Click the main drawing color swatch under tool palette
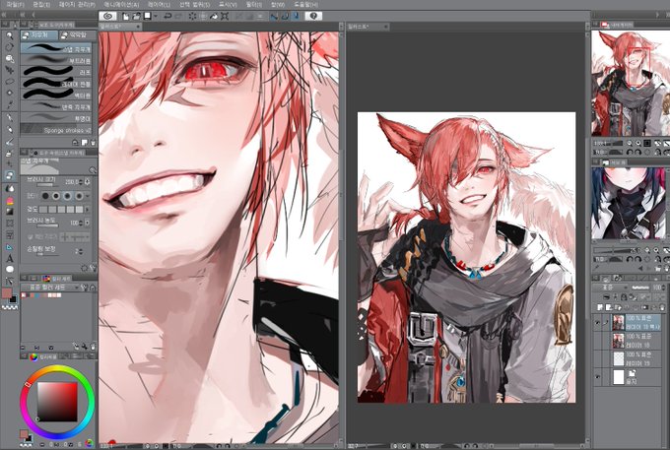Image resolution: width=670 pixels, height=450 pixels. pyautogui.click(x=7, y=293)
